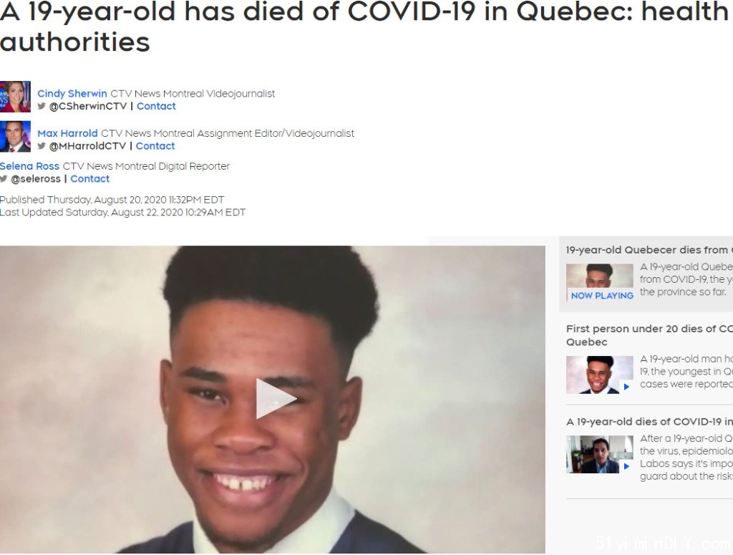
Task: Click play icon on 'First person under 20' video
Action: click(x=626, y=387)
